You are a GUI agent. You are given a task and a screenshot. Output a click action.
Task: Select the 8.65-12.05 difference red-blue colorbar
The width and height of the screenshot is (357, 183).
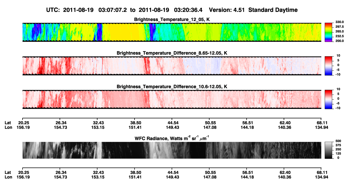click(329, 66)
